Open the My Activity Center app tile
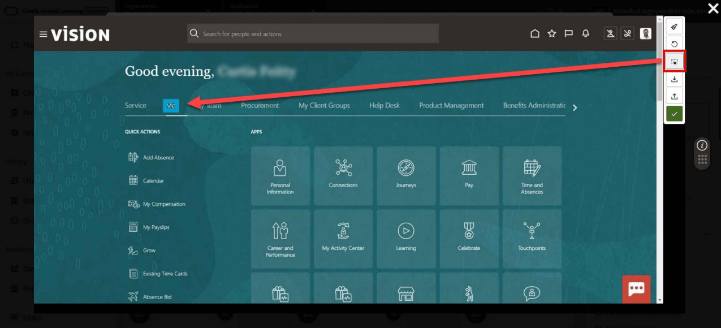 click(x=343, y=239)
